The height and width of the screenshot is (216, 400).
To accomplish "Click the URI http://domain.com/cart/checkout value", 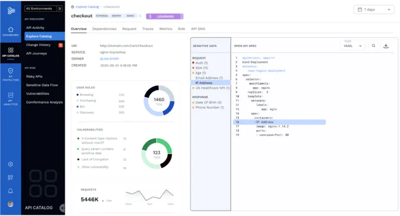I will coord(126,46).
